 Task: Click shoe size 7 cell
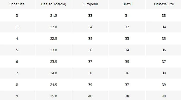(x=17, y=73)
